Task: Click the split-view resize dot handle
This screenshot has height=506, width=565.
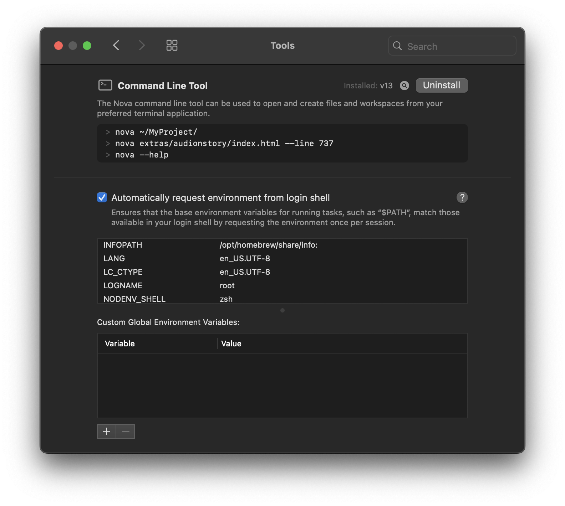Action: pyautogui.click(x=282, y=310)
